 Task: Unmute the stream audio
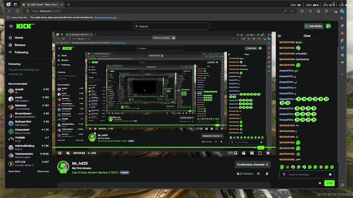point(68,153)
